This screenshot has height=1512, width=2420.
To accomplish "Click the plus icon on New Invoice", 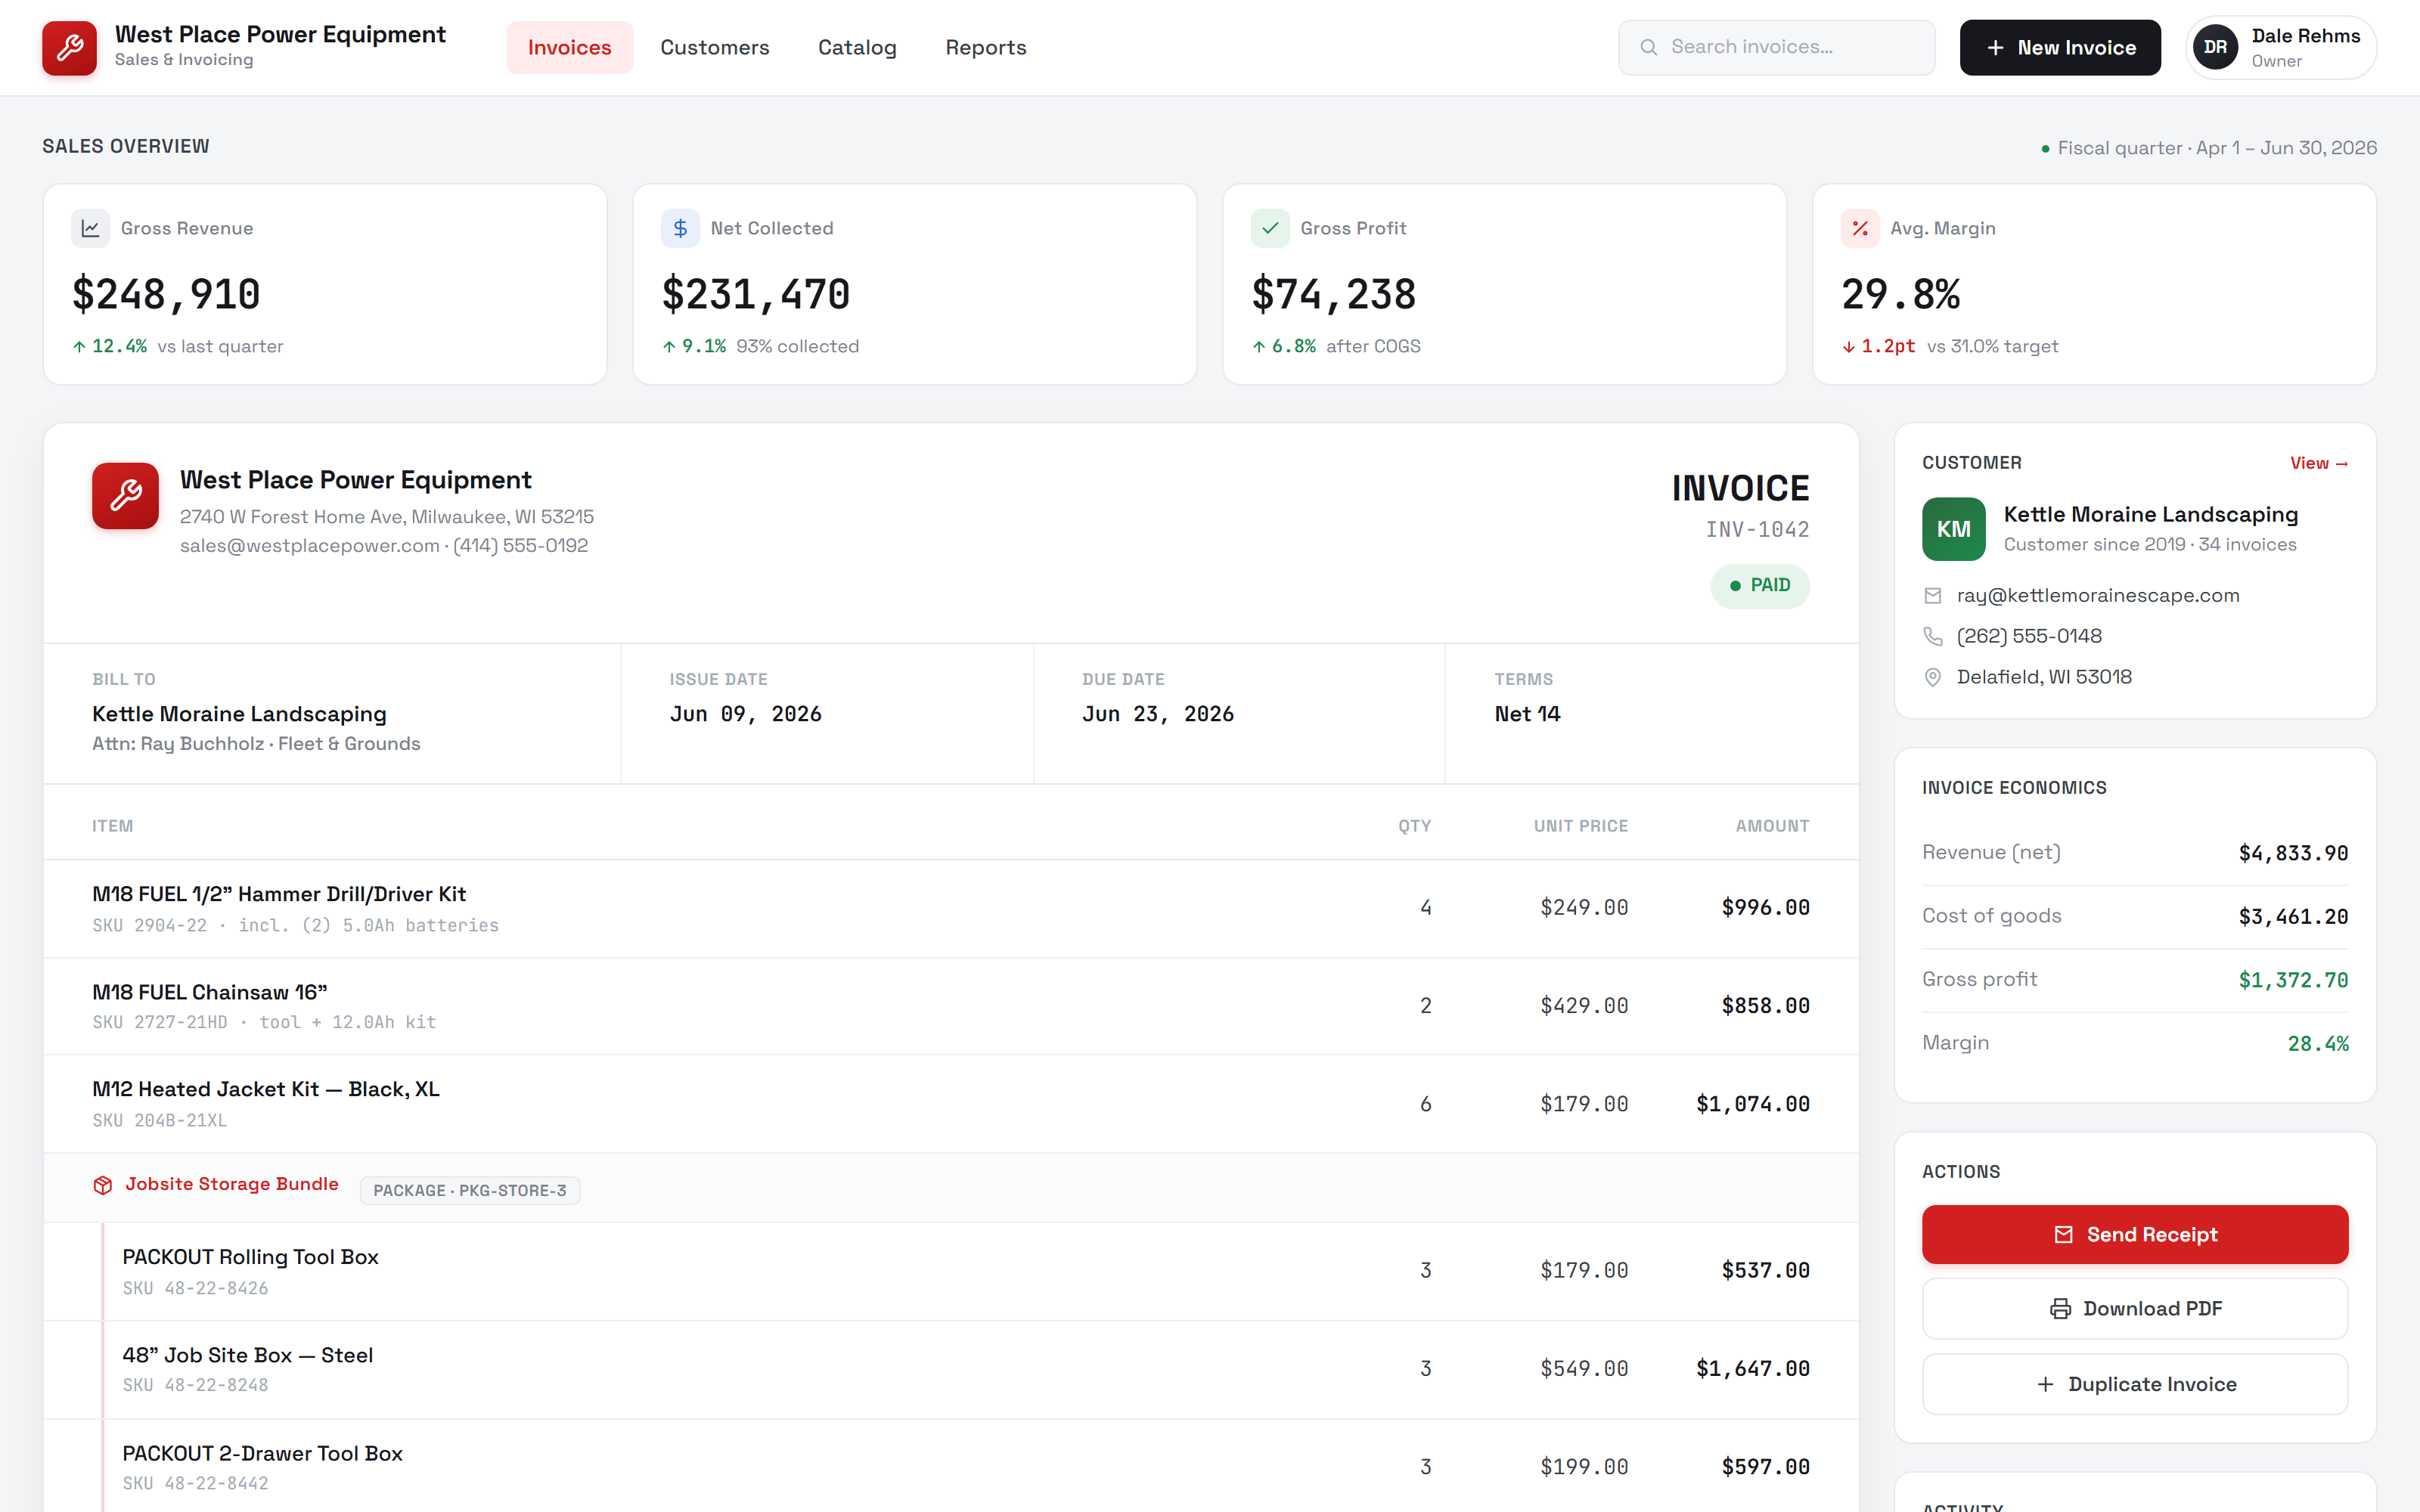I will point(1995,48).
